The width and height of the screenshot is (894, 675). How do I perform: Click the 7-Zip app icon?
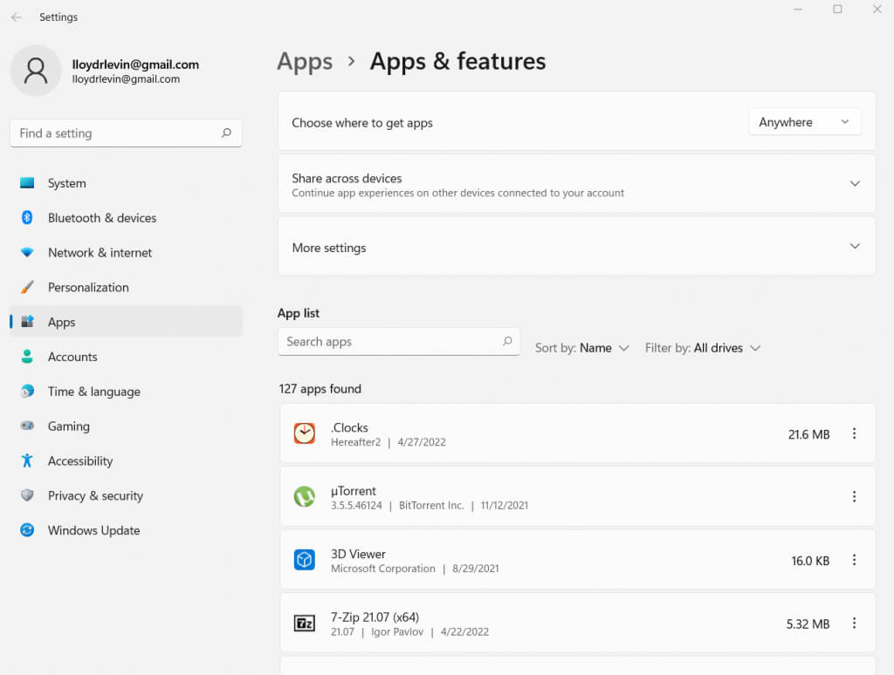tap(304, 623)
